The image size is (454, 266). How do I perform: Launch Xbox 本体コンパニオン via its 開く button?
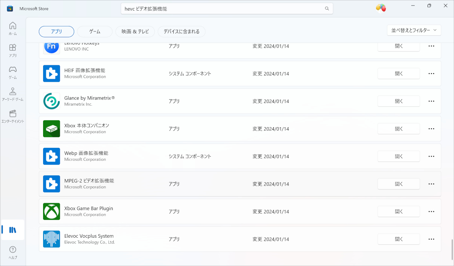pos(398,128)
